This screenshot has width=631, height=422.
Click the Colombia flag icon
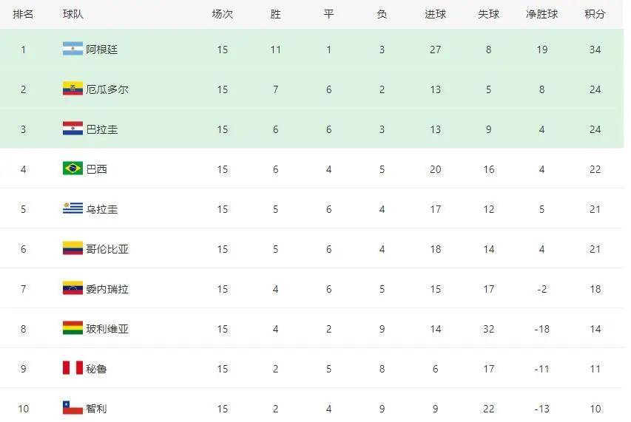pyautogui.click(x=72, y=248)
